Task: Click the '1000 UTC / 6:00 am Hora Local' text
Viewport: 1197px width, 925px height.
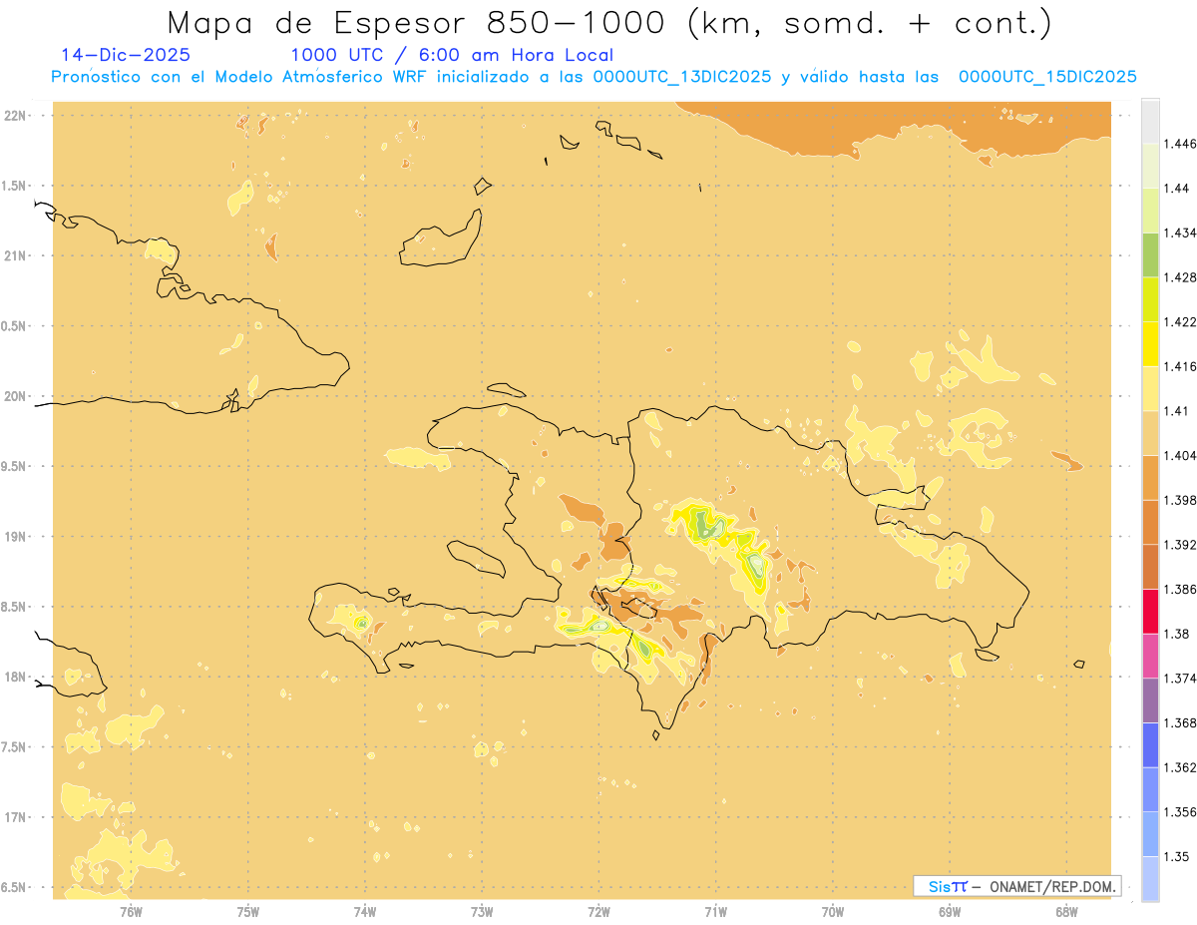Action: pos(452,55)
